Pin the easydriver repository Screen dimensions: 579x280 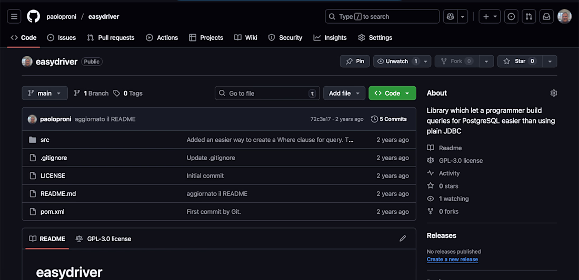point(355,61)
